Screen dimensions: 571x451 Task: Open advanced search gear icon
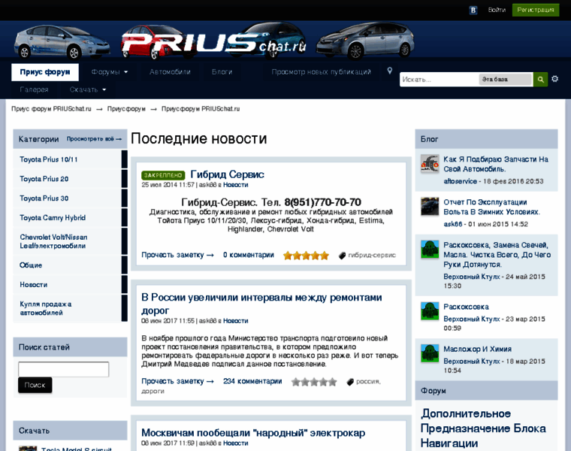pyautogui.click(x=554, y=79)
